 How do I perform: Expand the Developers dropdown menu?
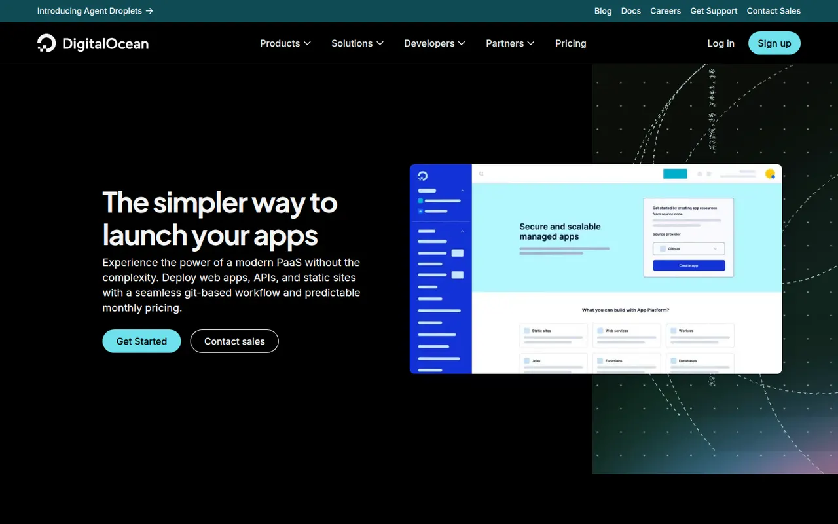click(435, 43)
